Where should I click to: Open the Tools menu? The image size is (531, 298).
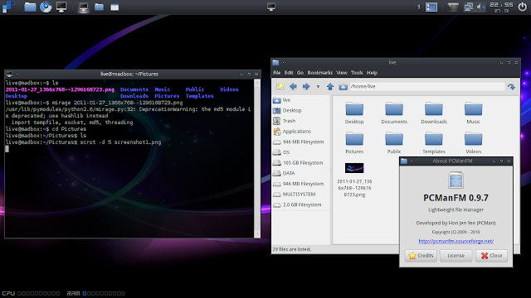click(x=357, y=73)
